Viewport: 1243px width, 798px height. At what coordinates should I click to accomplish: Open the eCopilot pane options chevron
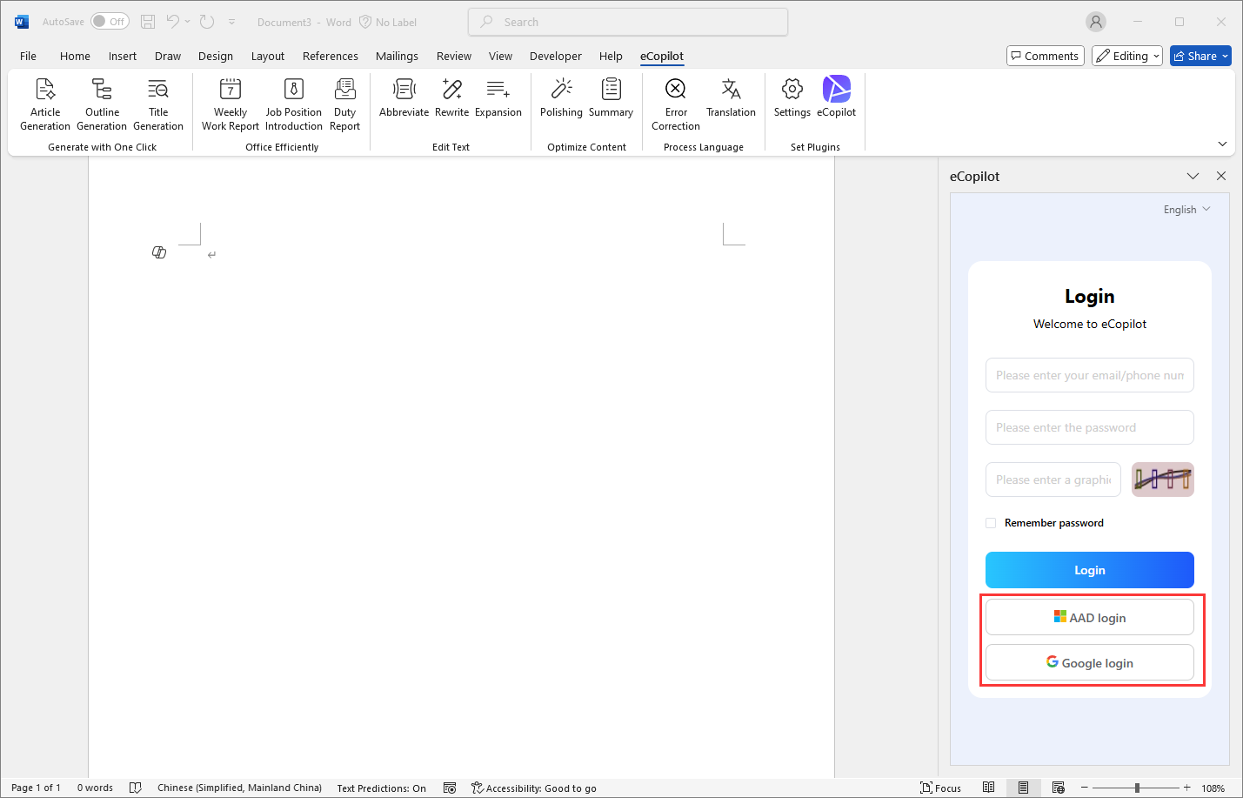[1193, 176]
